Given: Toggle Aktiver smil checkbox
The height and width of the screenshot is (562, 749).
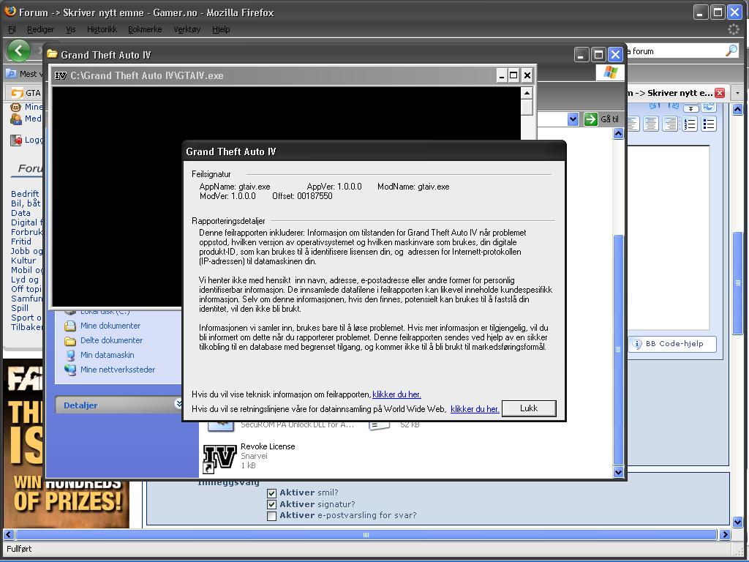Looking at the screenshot, I should 272,492.
